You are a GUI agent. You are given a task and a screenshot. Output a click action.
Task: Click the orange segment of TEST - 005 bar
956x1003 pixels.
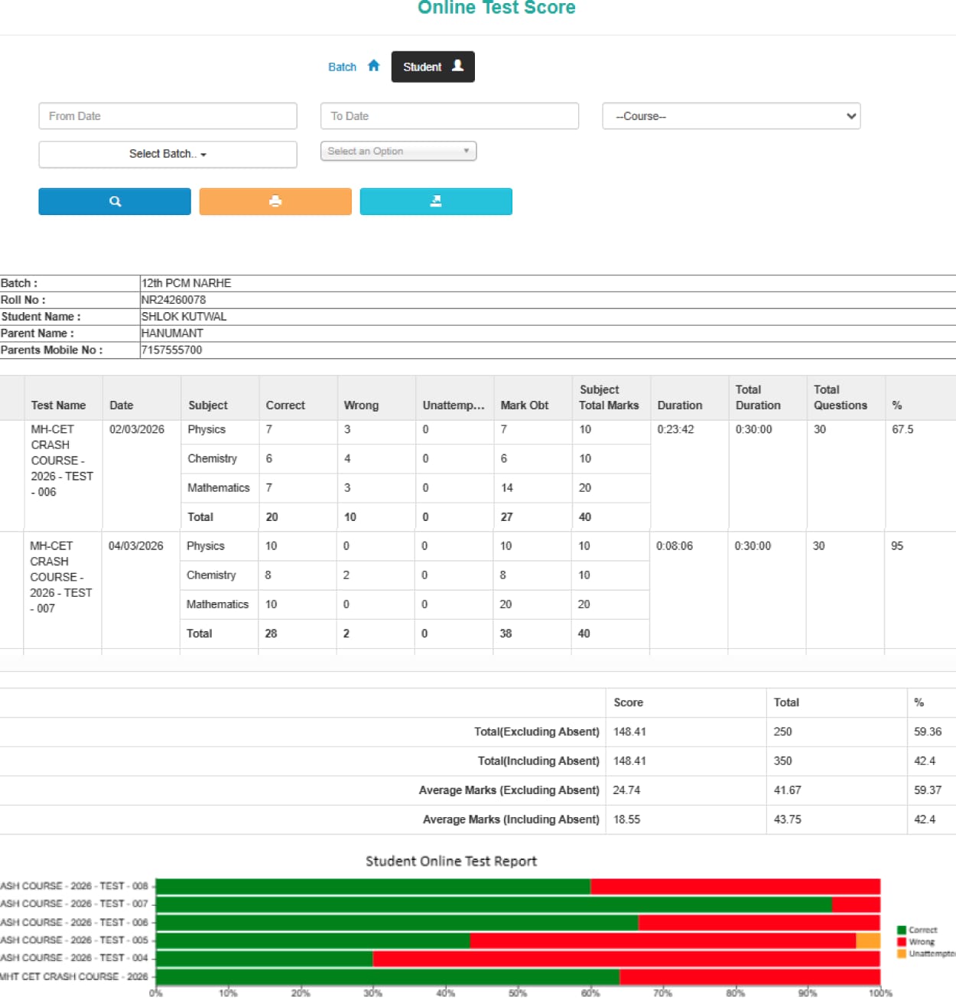(x=867, y=940)
